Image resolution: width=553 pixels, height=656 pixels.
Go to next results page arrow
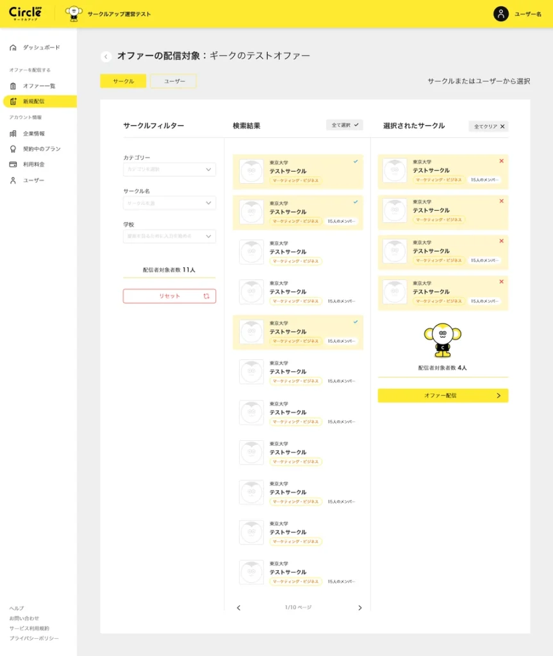359,607
